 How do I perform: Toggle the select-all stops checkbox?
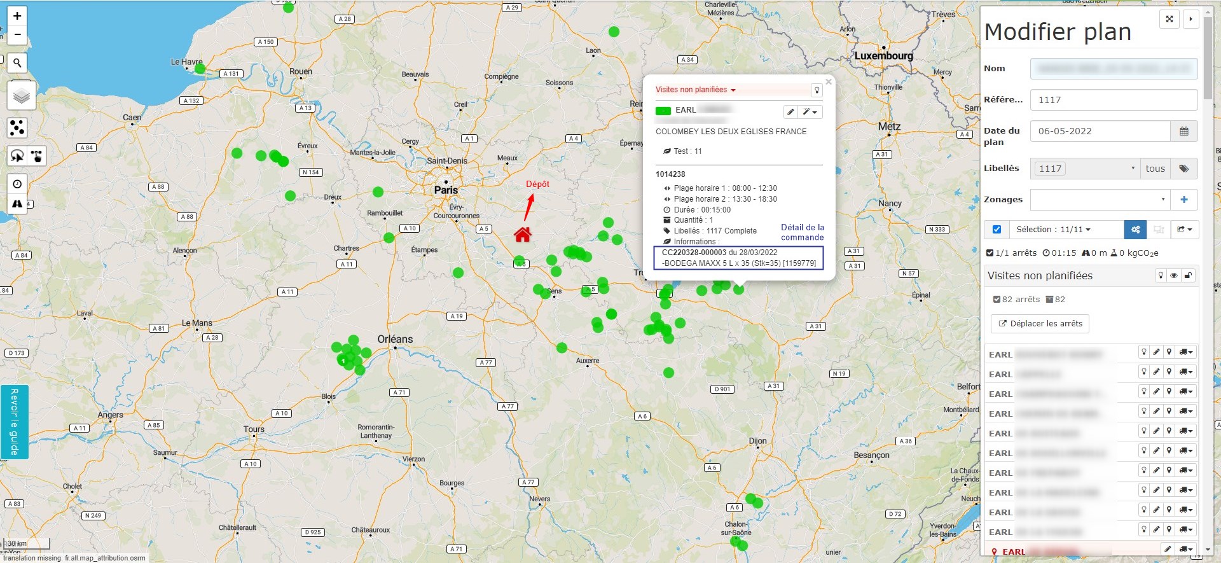pyautogui.click(x=997, y=230)
